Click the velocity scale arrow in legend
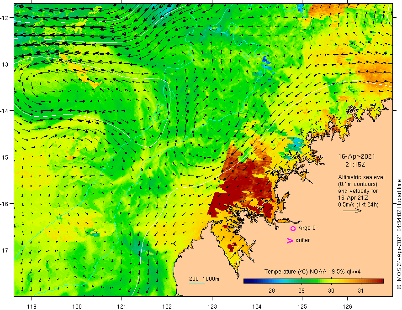Image resolution: width=402 pixels, height=310 pixels. [x=352, y=211]
